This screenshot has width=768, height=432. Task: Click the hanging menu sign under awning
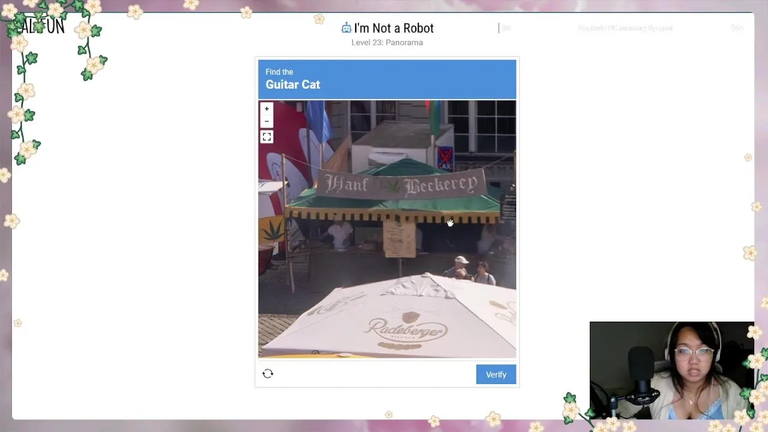point(400,238)
